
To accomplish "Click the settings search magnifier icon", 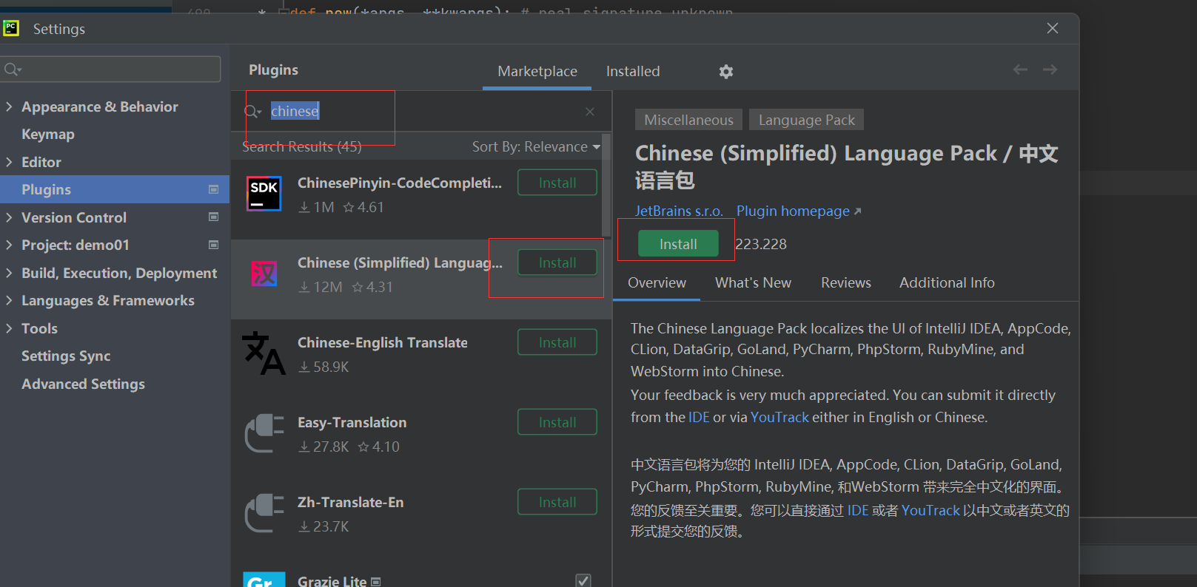I will click(x=13, y=69).
